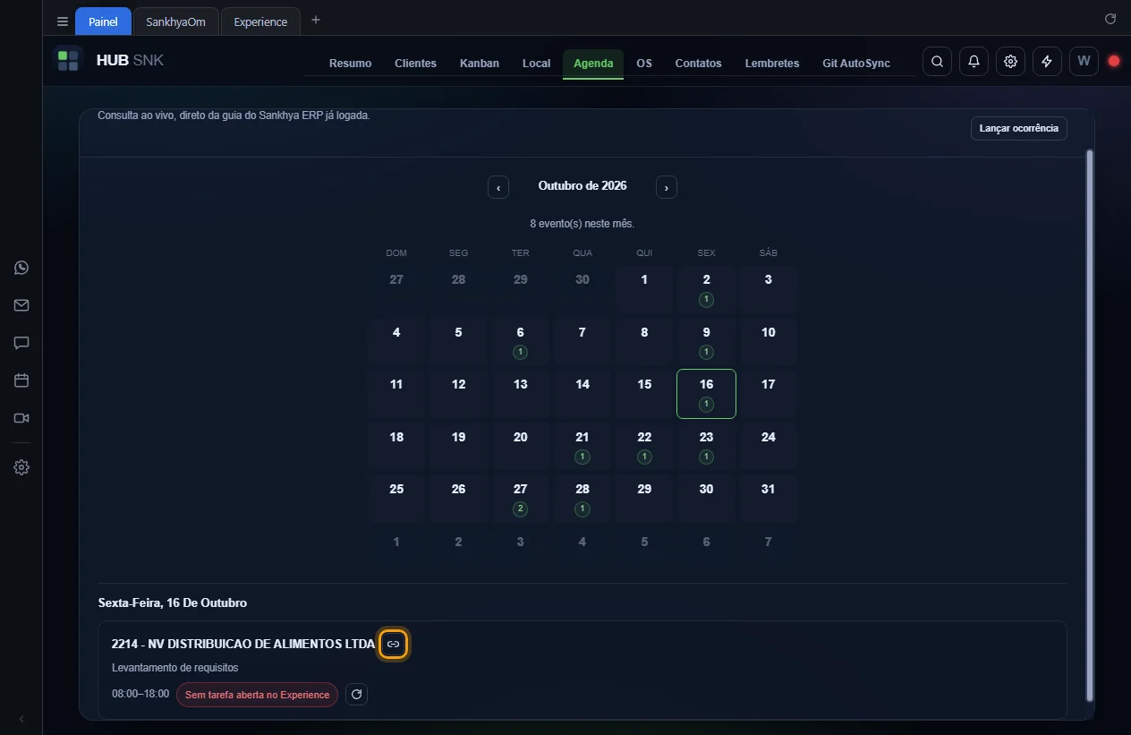Click the vertical scrollbar of the agenda panel
1131x735 pixels.
1089,426
